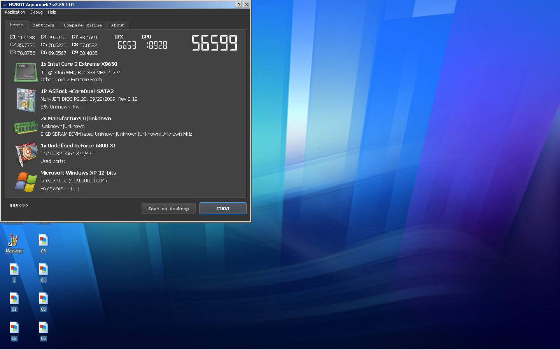Click the GFX score 6653
The height and width of the screenshot is (350, 560).
(x=127, y=45)
